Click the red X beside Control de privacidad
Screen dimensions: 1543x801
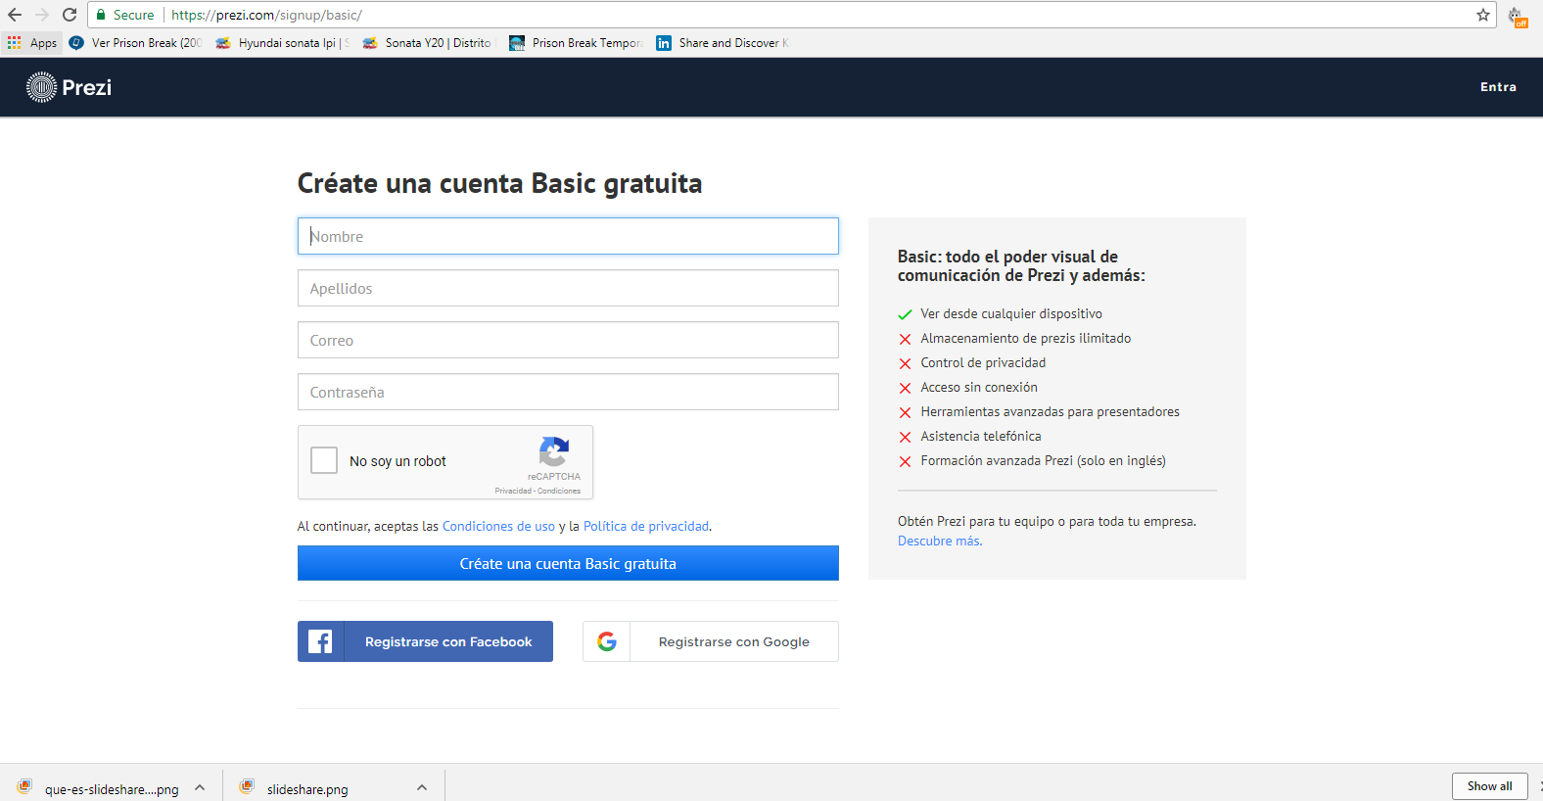[905, 363]
